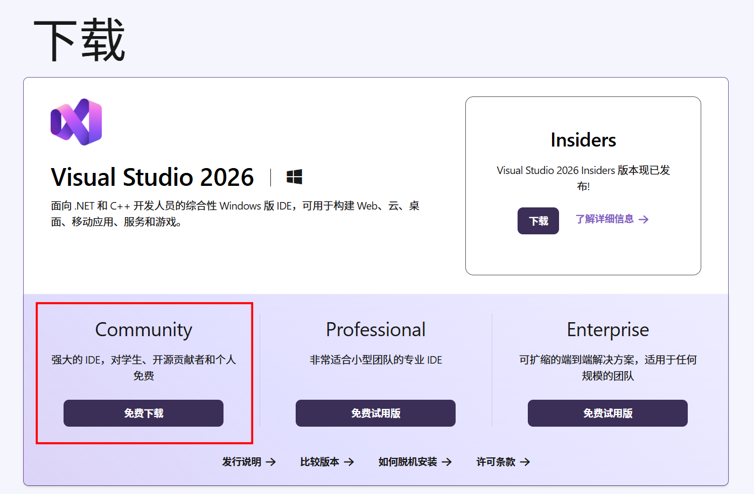754x494 pixels.
Task: Click the arrow icon after 如何脱机安装
Action: click(446, 462)
